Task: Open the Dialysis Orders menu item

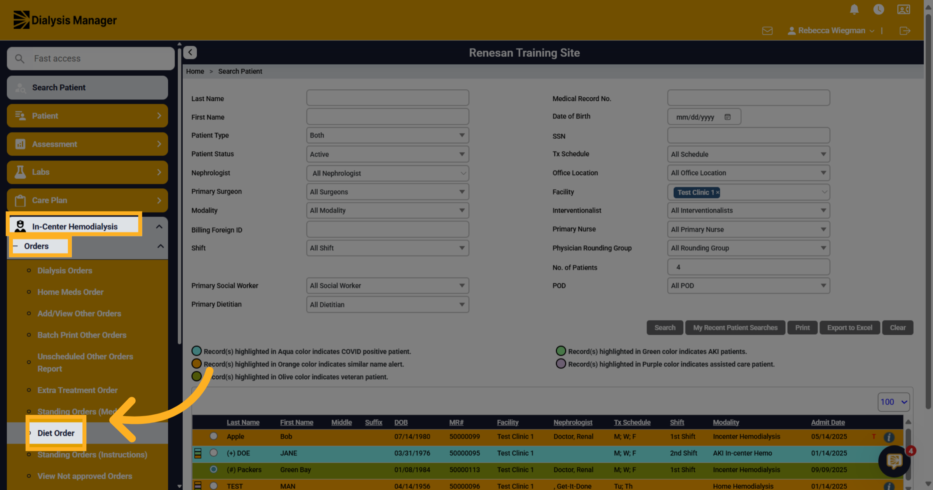Action: click(65, 271)
